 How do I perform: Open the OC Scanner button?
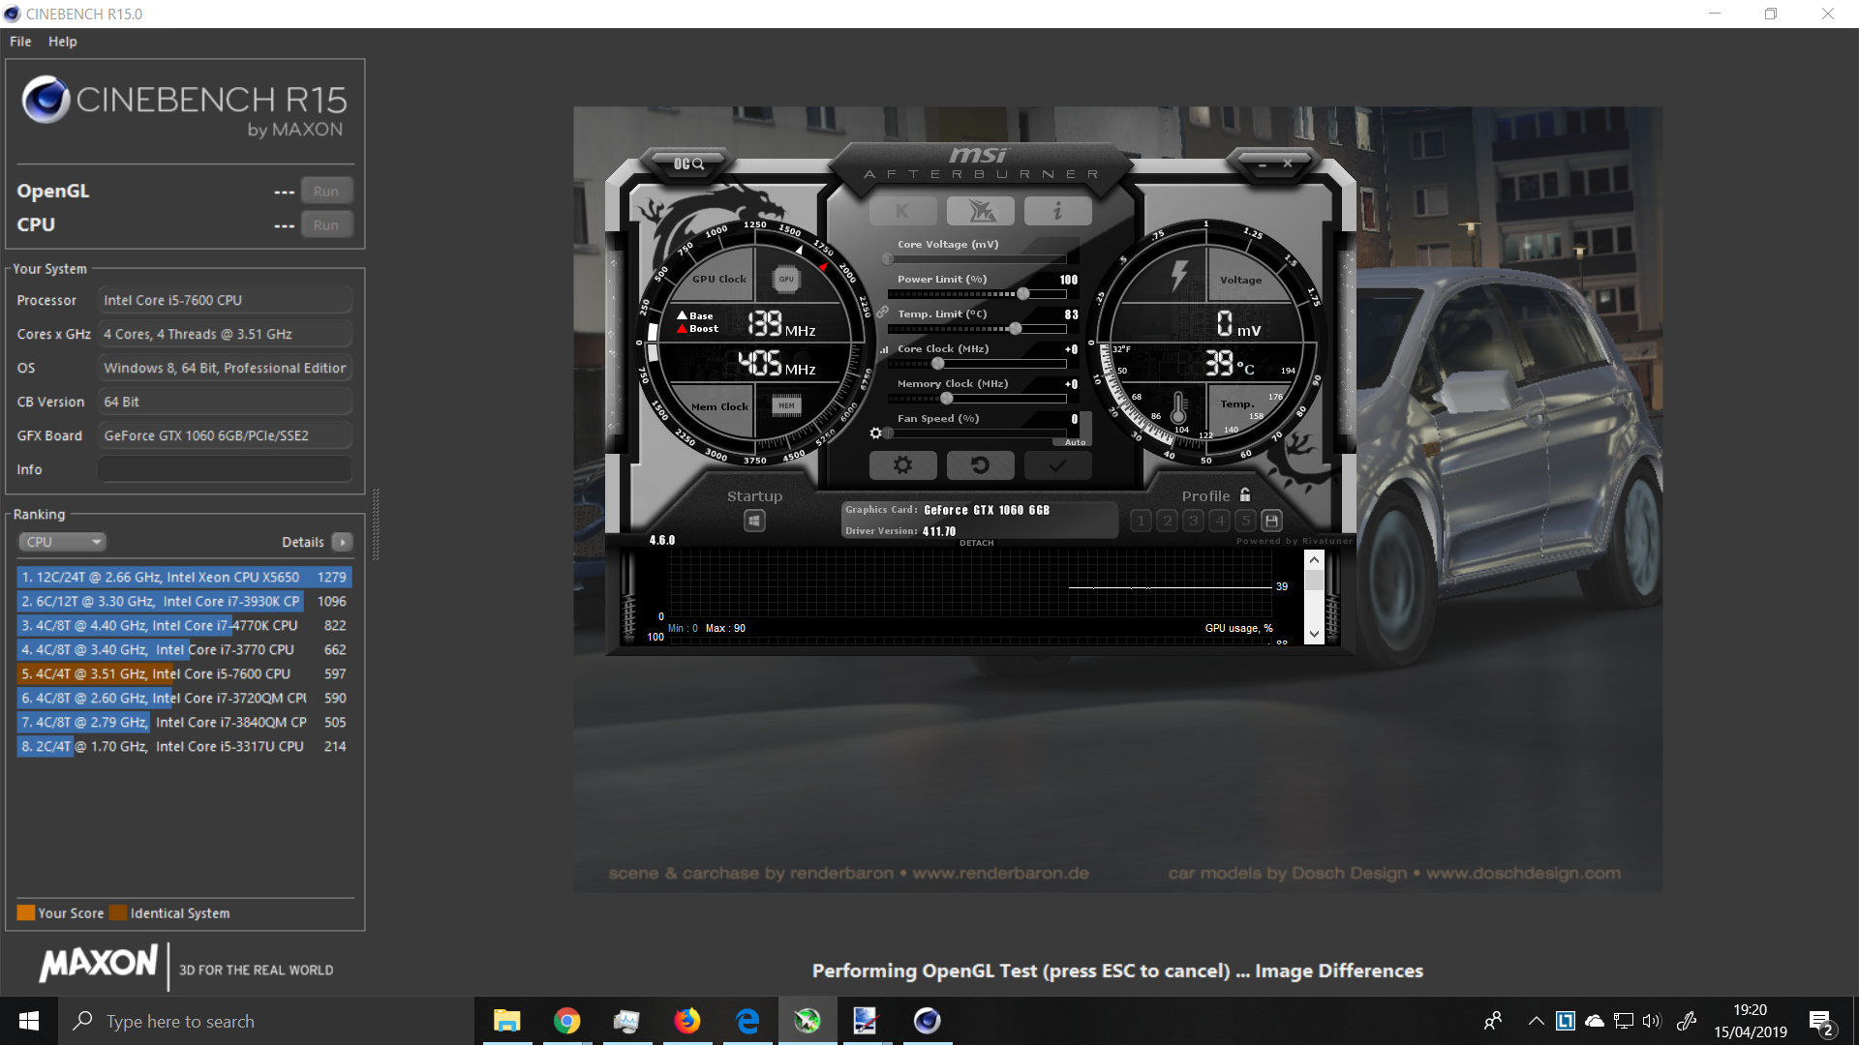pyautogui.click(x=688, y=164)
